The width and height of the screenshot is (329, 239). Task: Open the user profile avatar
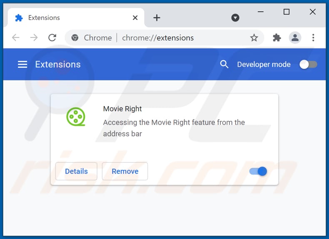pos(295,38)
